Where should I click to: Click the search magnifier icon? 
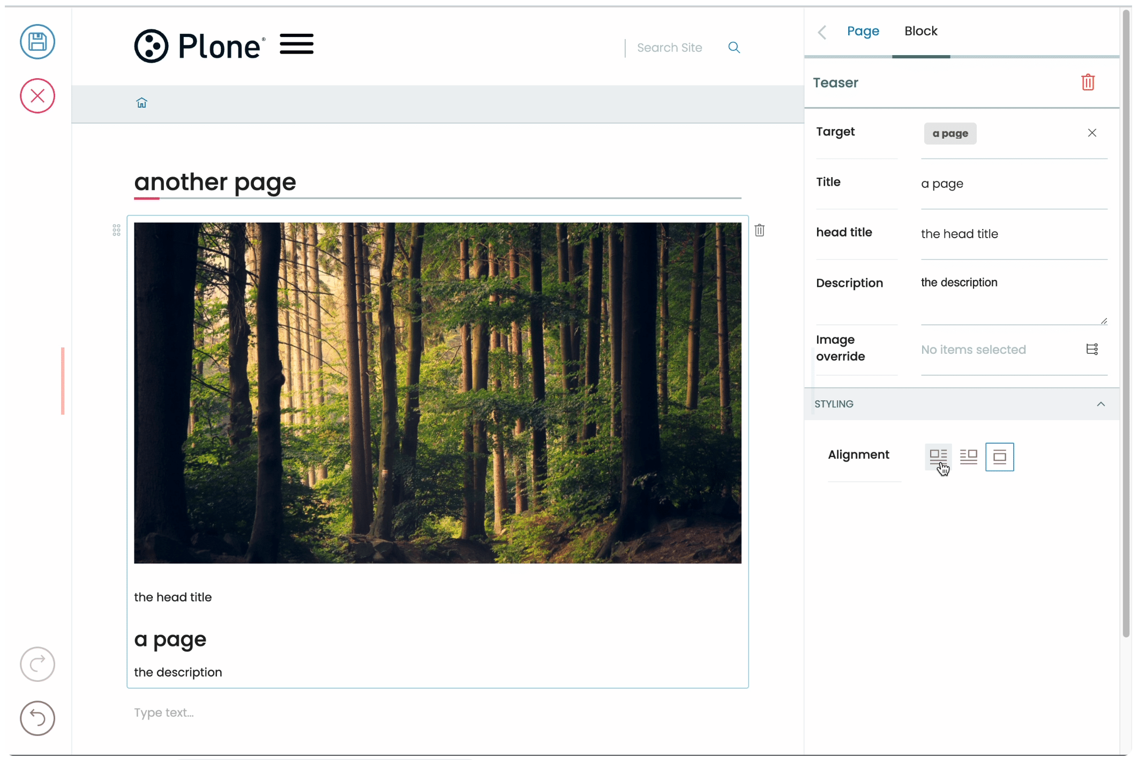pos(734,48)
